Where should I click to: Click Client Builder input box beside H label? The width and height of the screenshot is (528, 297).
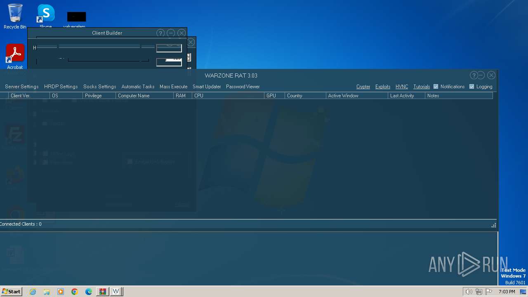pos(169,48)
